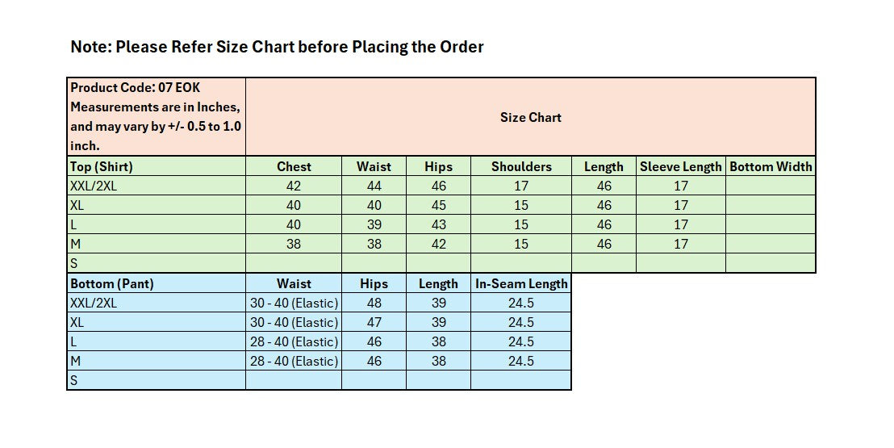The height and width of the screenshot is (448, 894).
Task: Click the "Note: Please Refer Size Chart" heading
Action: point(277,47)
